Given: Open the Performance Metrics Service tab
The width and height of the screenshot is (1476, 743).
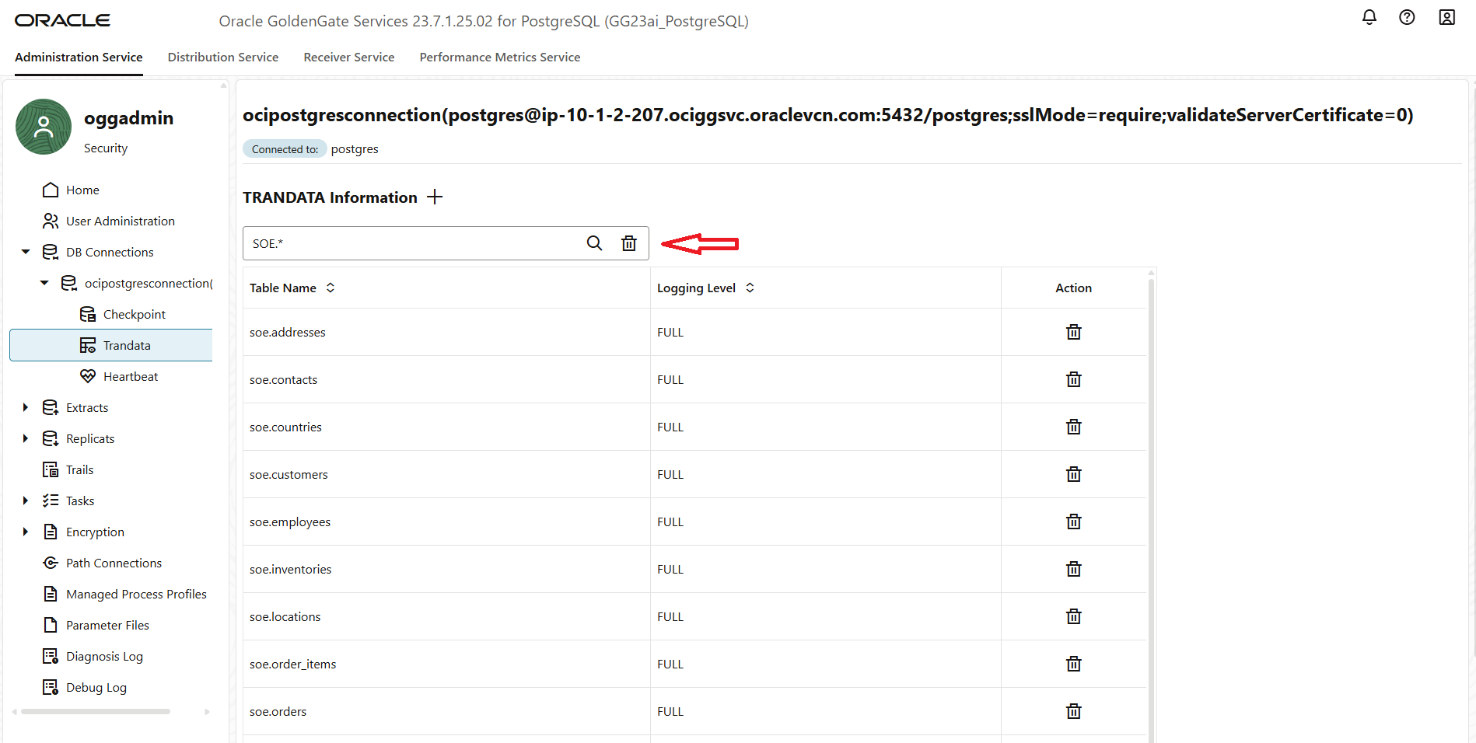Looking at the screenshot, I should (x=500, y=58).
